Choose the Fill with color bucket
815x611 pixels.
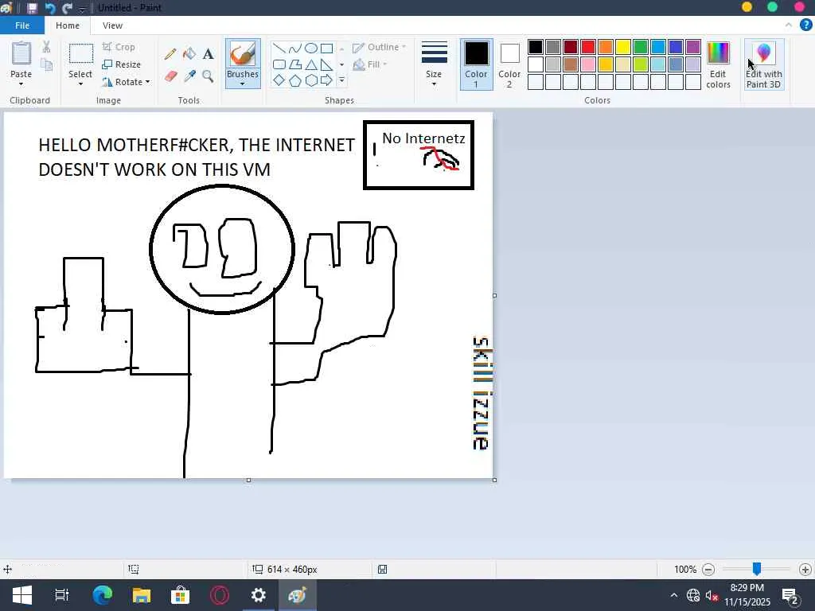coord(189,53)
